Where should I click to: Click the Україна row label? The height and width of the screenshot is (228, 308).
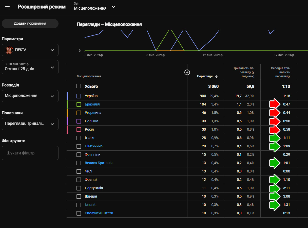pyautogui.click(x=91, y=96)
